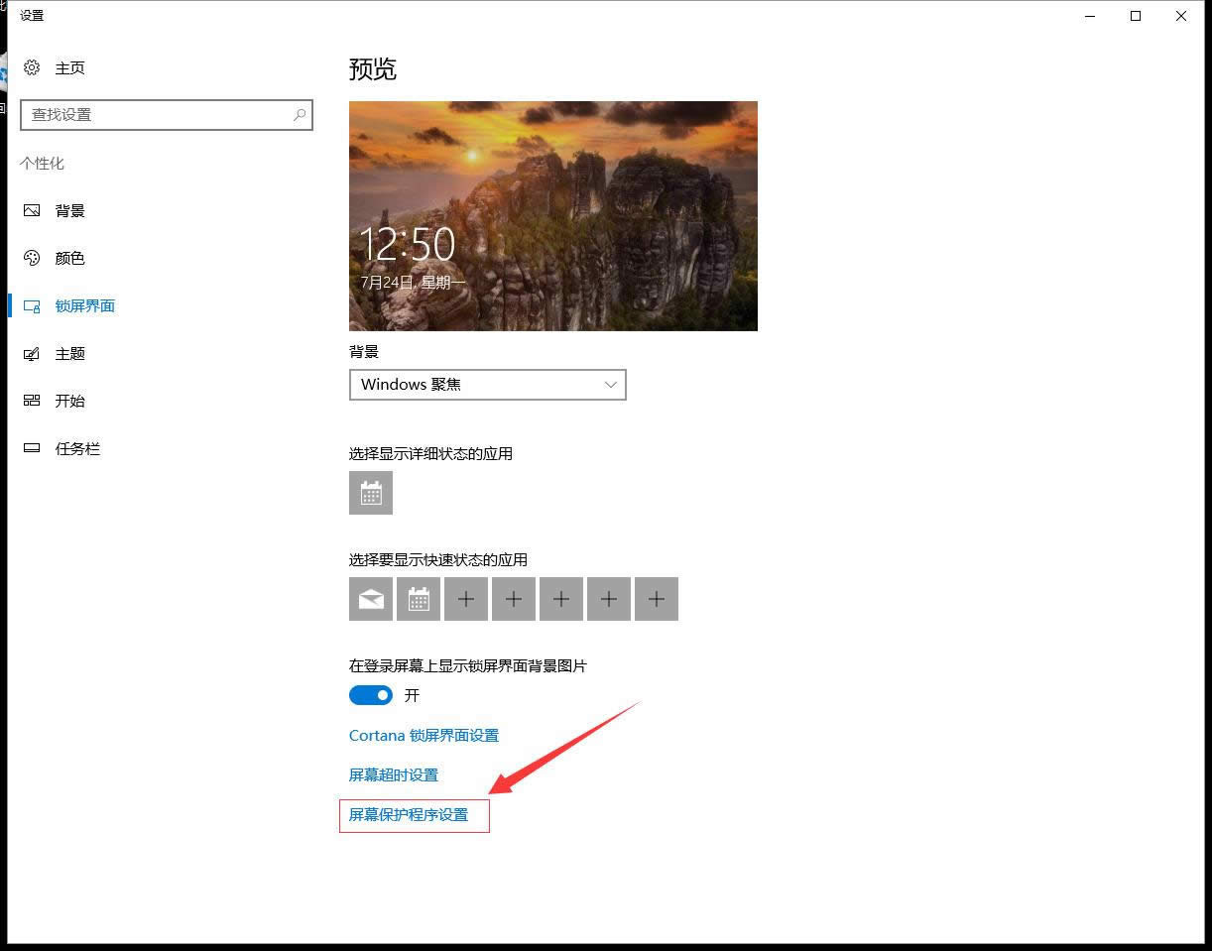Add an app via the first plus button
This screenshot has width=1212, height=951.
pyautogui.click(x=465, y=599)
